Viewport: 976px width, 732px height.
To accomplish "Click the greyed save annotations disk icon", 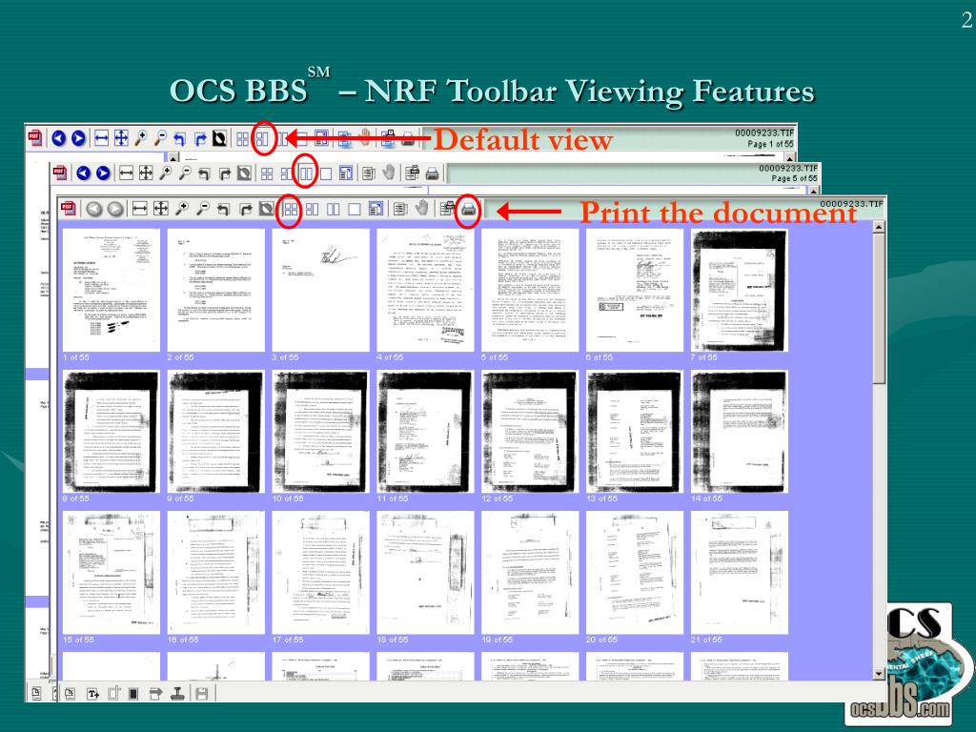I will [x=201, y=693].
